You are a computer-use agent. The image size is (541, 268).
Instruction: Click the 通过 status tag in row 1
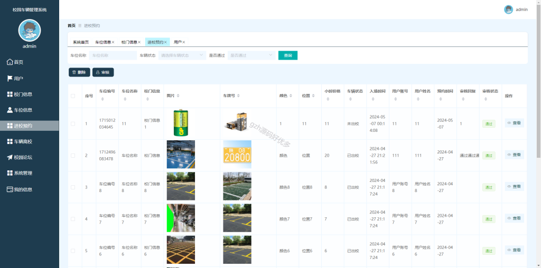489,124
